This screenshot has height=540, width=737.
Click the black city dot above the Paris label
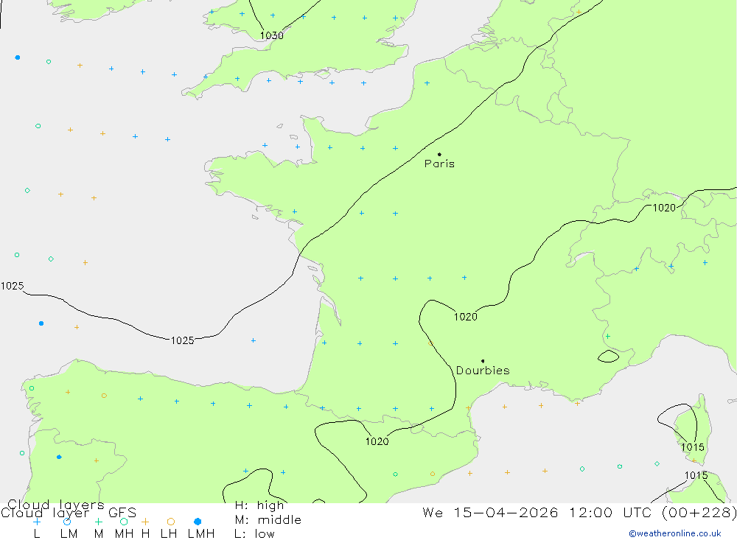[439, 154]
